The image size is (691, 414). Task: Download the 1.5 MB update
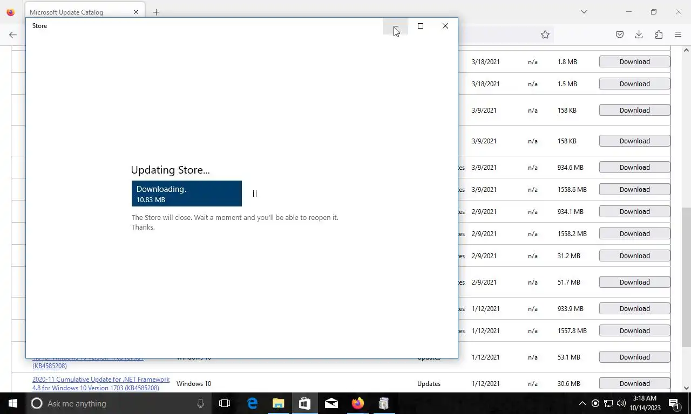pos(634,84)
